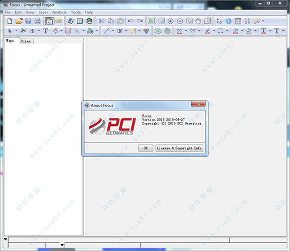Image resolution: width=290 pixels, height=251 pixels.
Task: Expand the line style dropdown arrow
Action: click(x=227, y=31)
